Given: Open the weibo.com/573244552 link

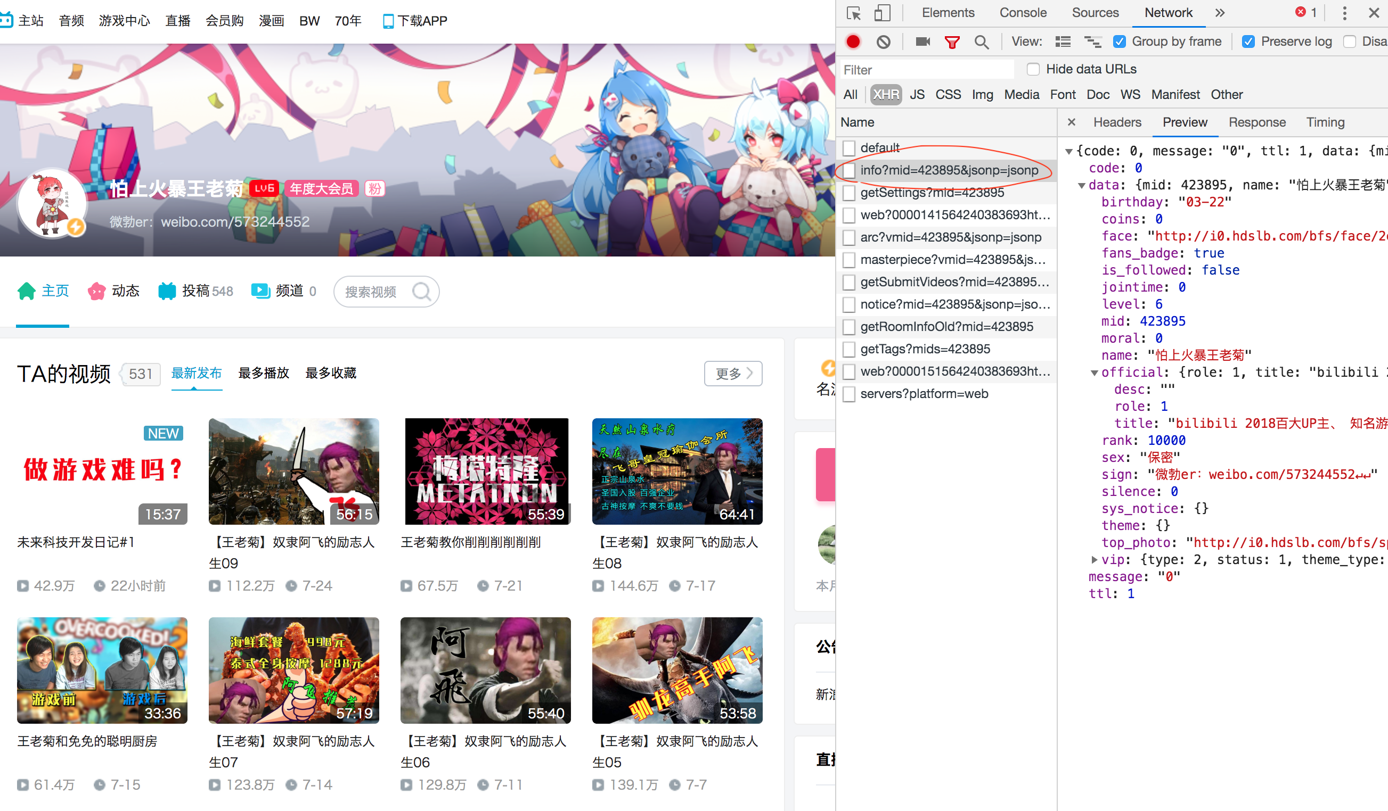Looking at the screenshot, I should pyautogui.click(x=235, y=222).
